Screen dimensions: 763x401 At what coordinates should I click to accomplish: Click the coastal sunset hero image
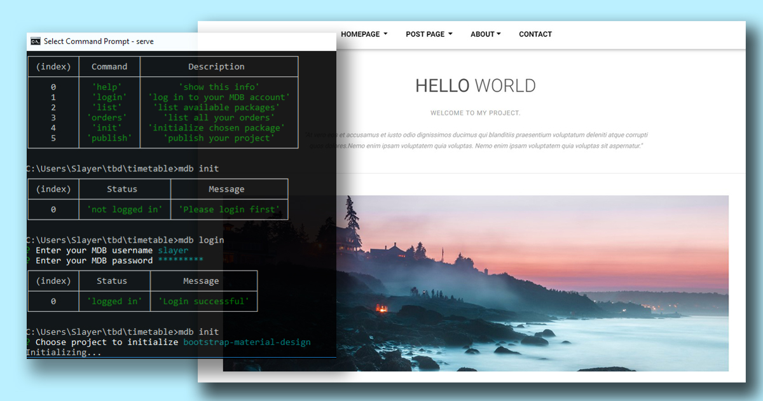point(476,283)
